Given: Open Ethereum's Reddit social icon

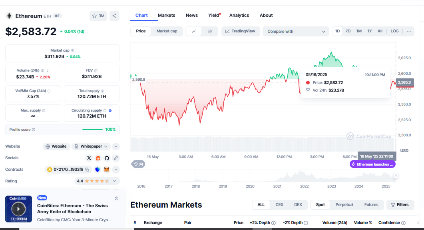Looking at the screenshot, I should (x=98, y=158).
